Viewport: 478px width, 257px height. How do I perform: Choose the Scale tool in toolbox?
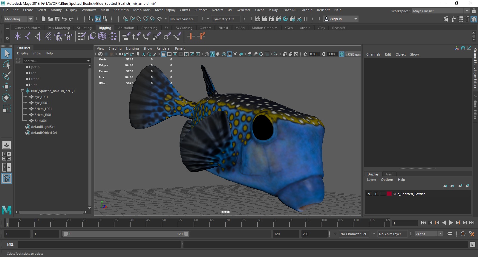(x=7, y=108)
